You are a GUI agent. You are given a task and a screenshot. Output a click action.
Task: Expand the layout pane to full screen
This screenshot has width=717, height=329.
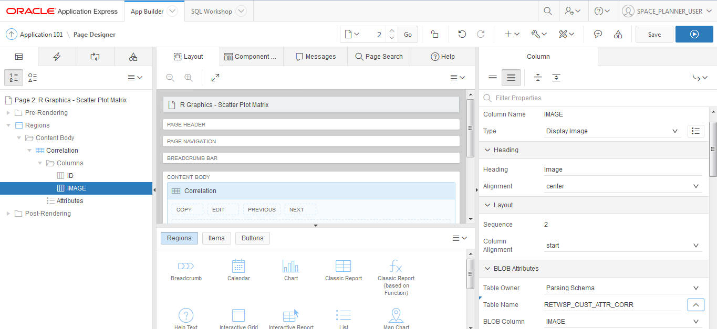click(x=215, y=78)
